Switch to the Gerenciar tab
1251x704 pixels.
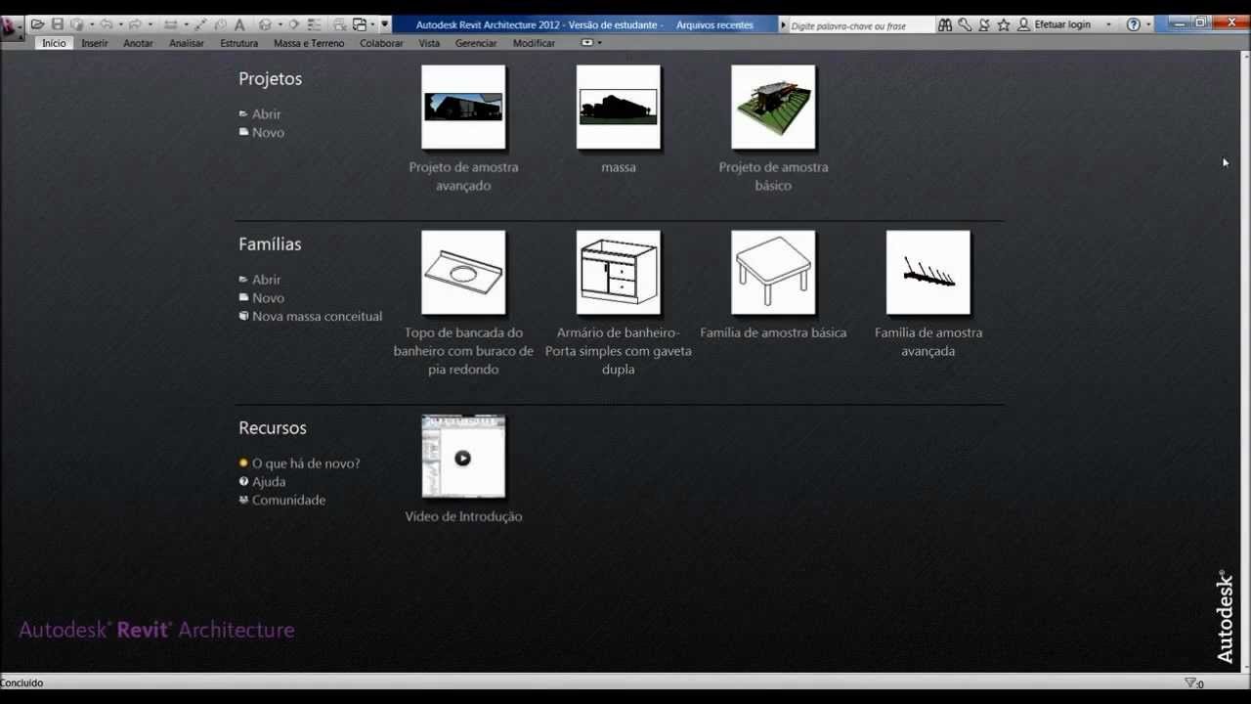pyautogui.click(x=476, y=43)
